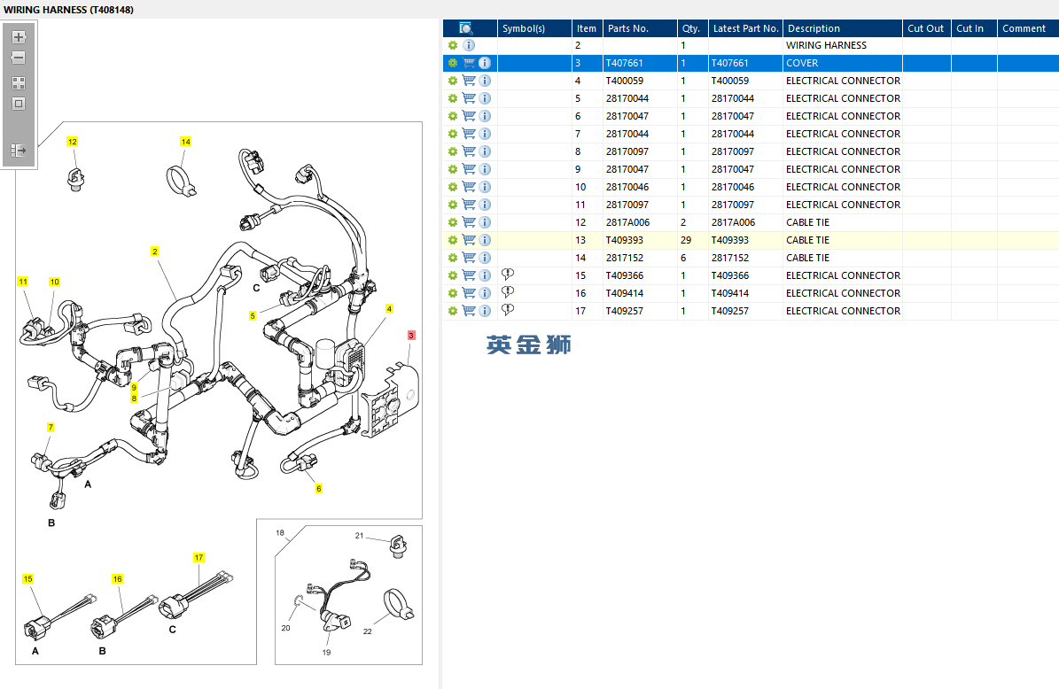Click quantity 6 for 2817152 row

pos(683,258)
